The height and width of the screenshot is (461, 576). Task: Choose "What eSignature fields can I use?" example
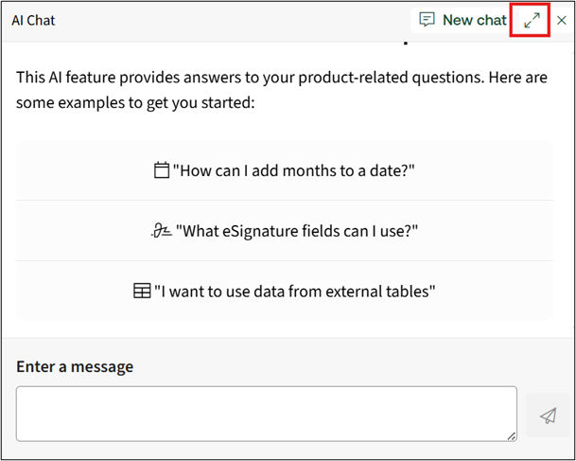(297, 231)
